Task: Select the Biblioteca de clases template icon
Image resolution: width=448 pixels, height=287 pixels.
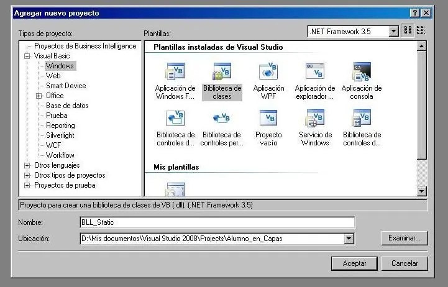Action: click(222, 71)
